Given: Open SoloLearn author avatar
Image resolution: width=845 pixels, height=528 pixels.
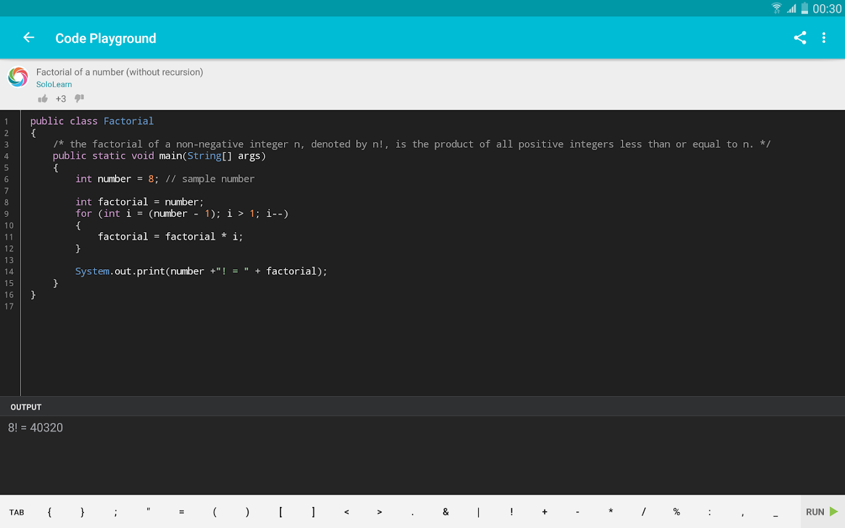Looking at the screenshot, I should click(18, 77).
